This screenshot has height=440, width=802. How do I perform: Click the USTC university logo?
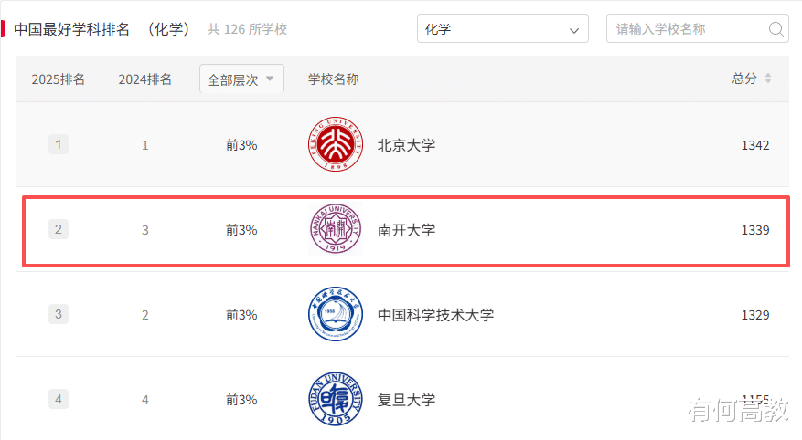tap(336, 315)
